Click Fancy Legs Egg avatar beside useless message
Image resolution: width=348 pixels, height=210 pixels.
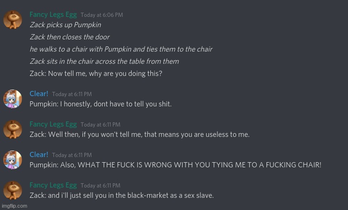click(x=13, y=129)
